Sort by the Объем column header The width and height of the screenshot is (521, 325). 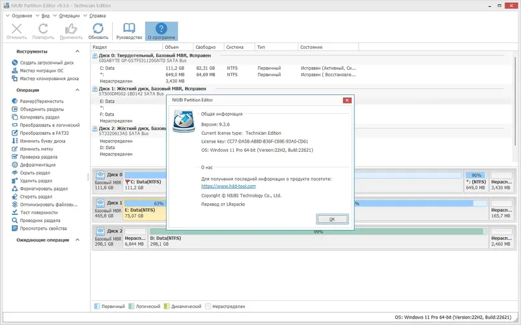178,47
